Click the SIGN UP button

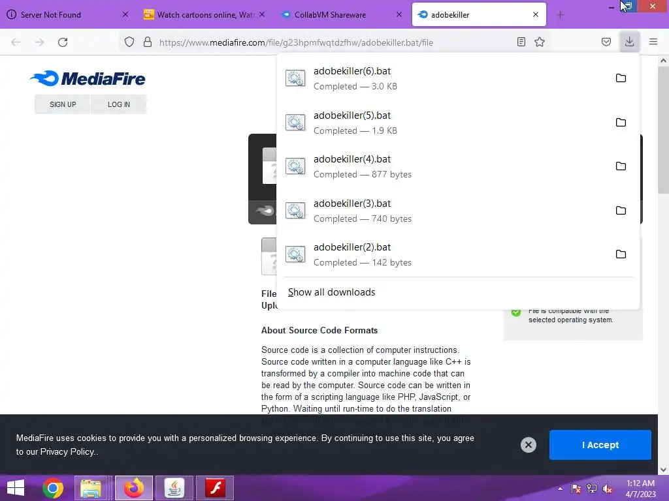[x=62, y=104]
